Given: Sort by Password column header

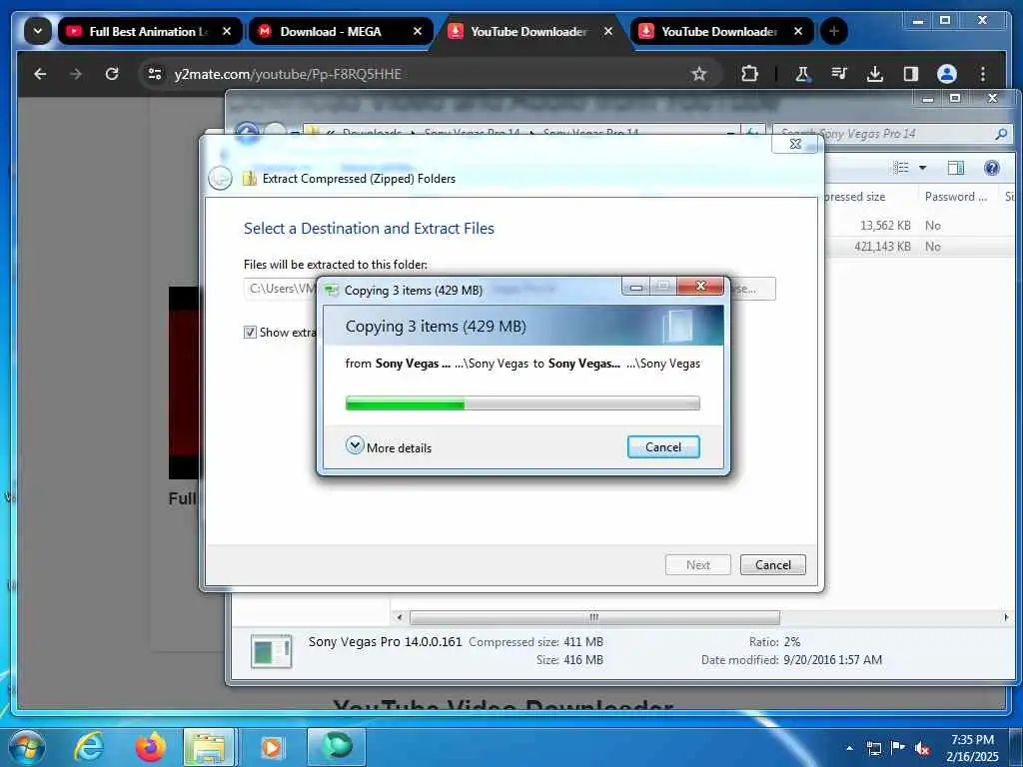Looking at the screenshot, I should (x=956, y=197).
